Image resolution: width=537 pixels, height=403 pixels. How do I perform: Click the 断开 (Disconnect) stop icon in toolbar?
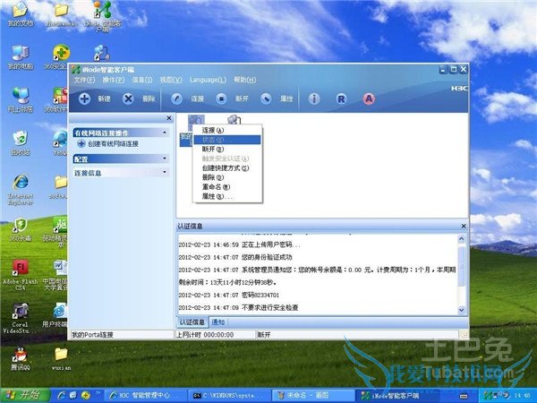[221, 99]
